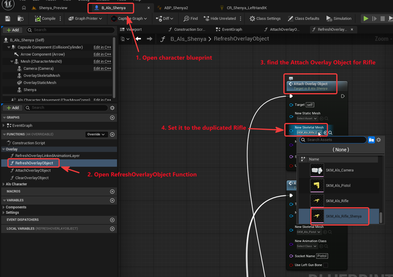The height and width of the screenshot is (277, 393).
Task: Collapse the Mesh (CharacterMesh0) node
Action: tap(12, 61)
